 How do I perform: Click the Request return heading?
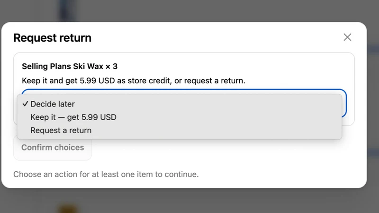pos(53,38)
